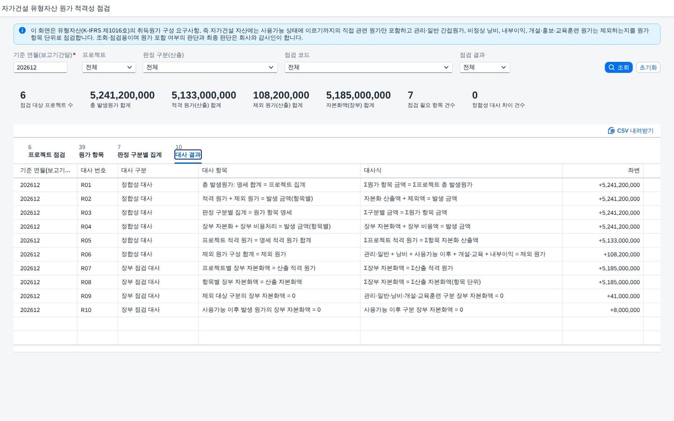Click the R05 cell
Image resolution: width=674 pixels, height=421 pixels.
tap(97, 240)
